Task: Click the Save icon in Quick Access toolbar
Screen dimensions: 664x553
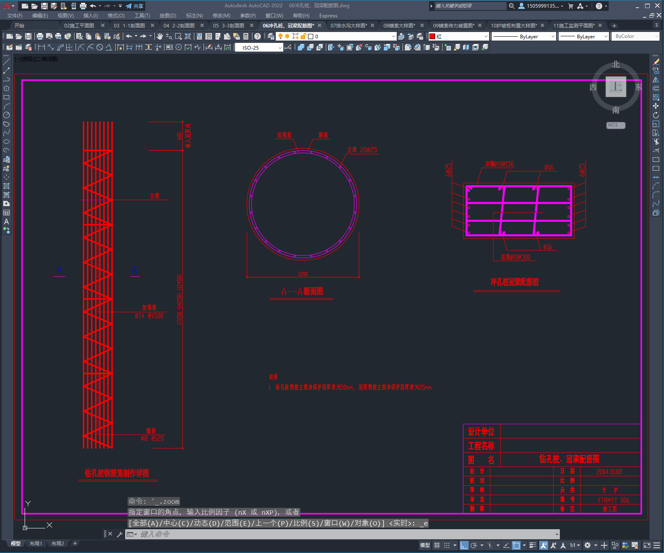Action: 44,6
